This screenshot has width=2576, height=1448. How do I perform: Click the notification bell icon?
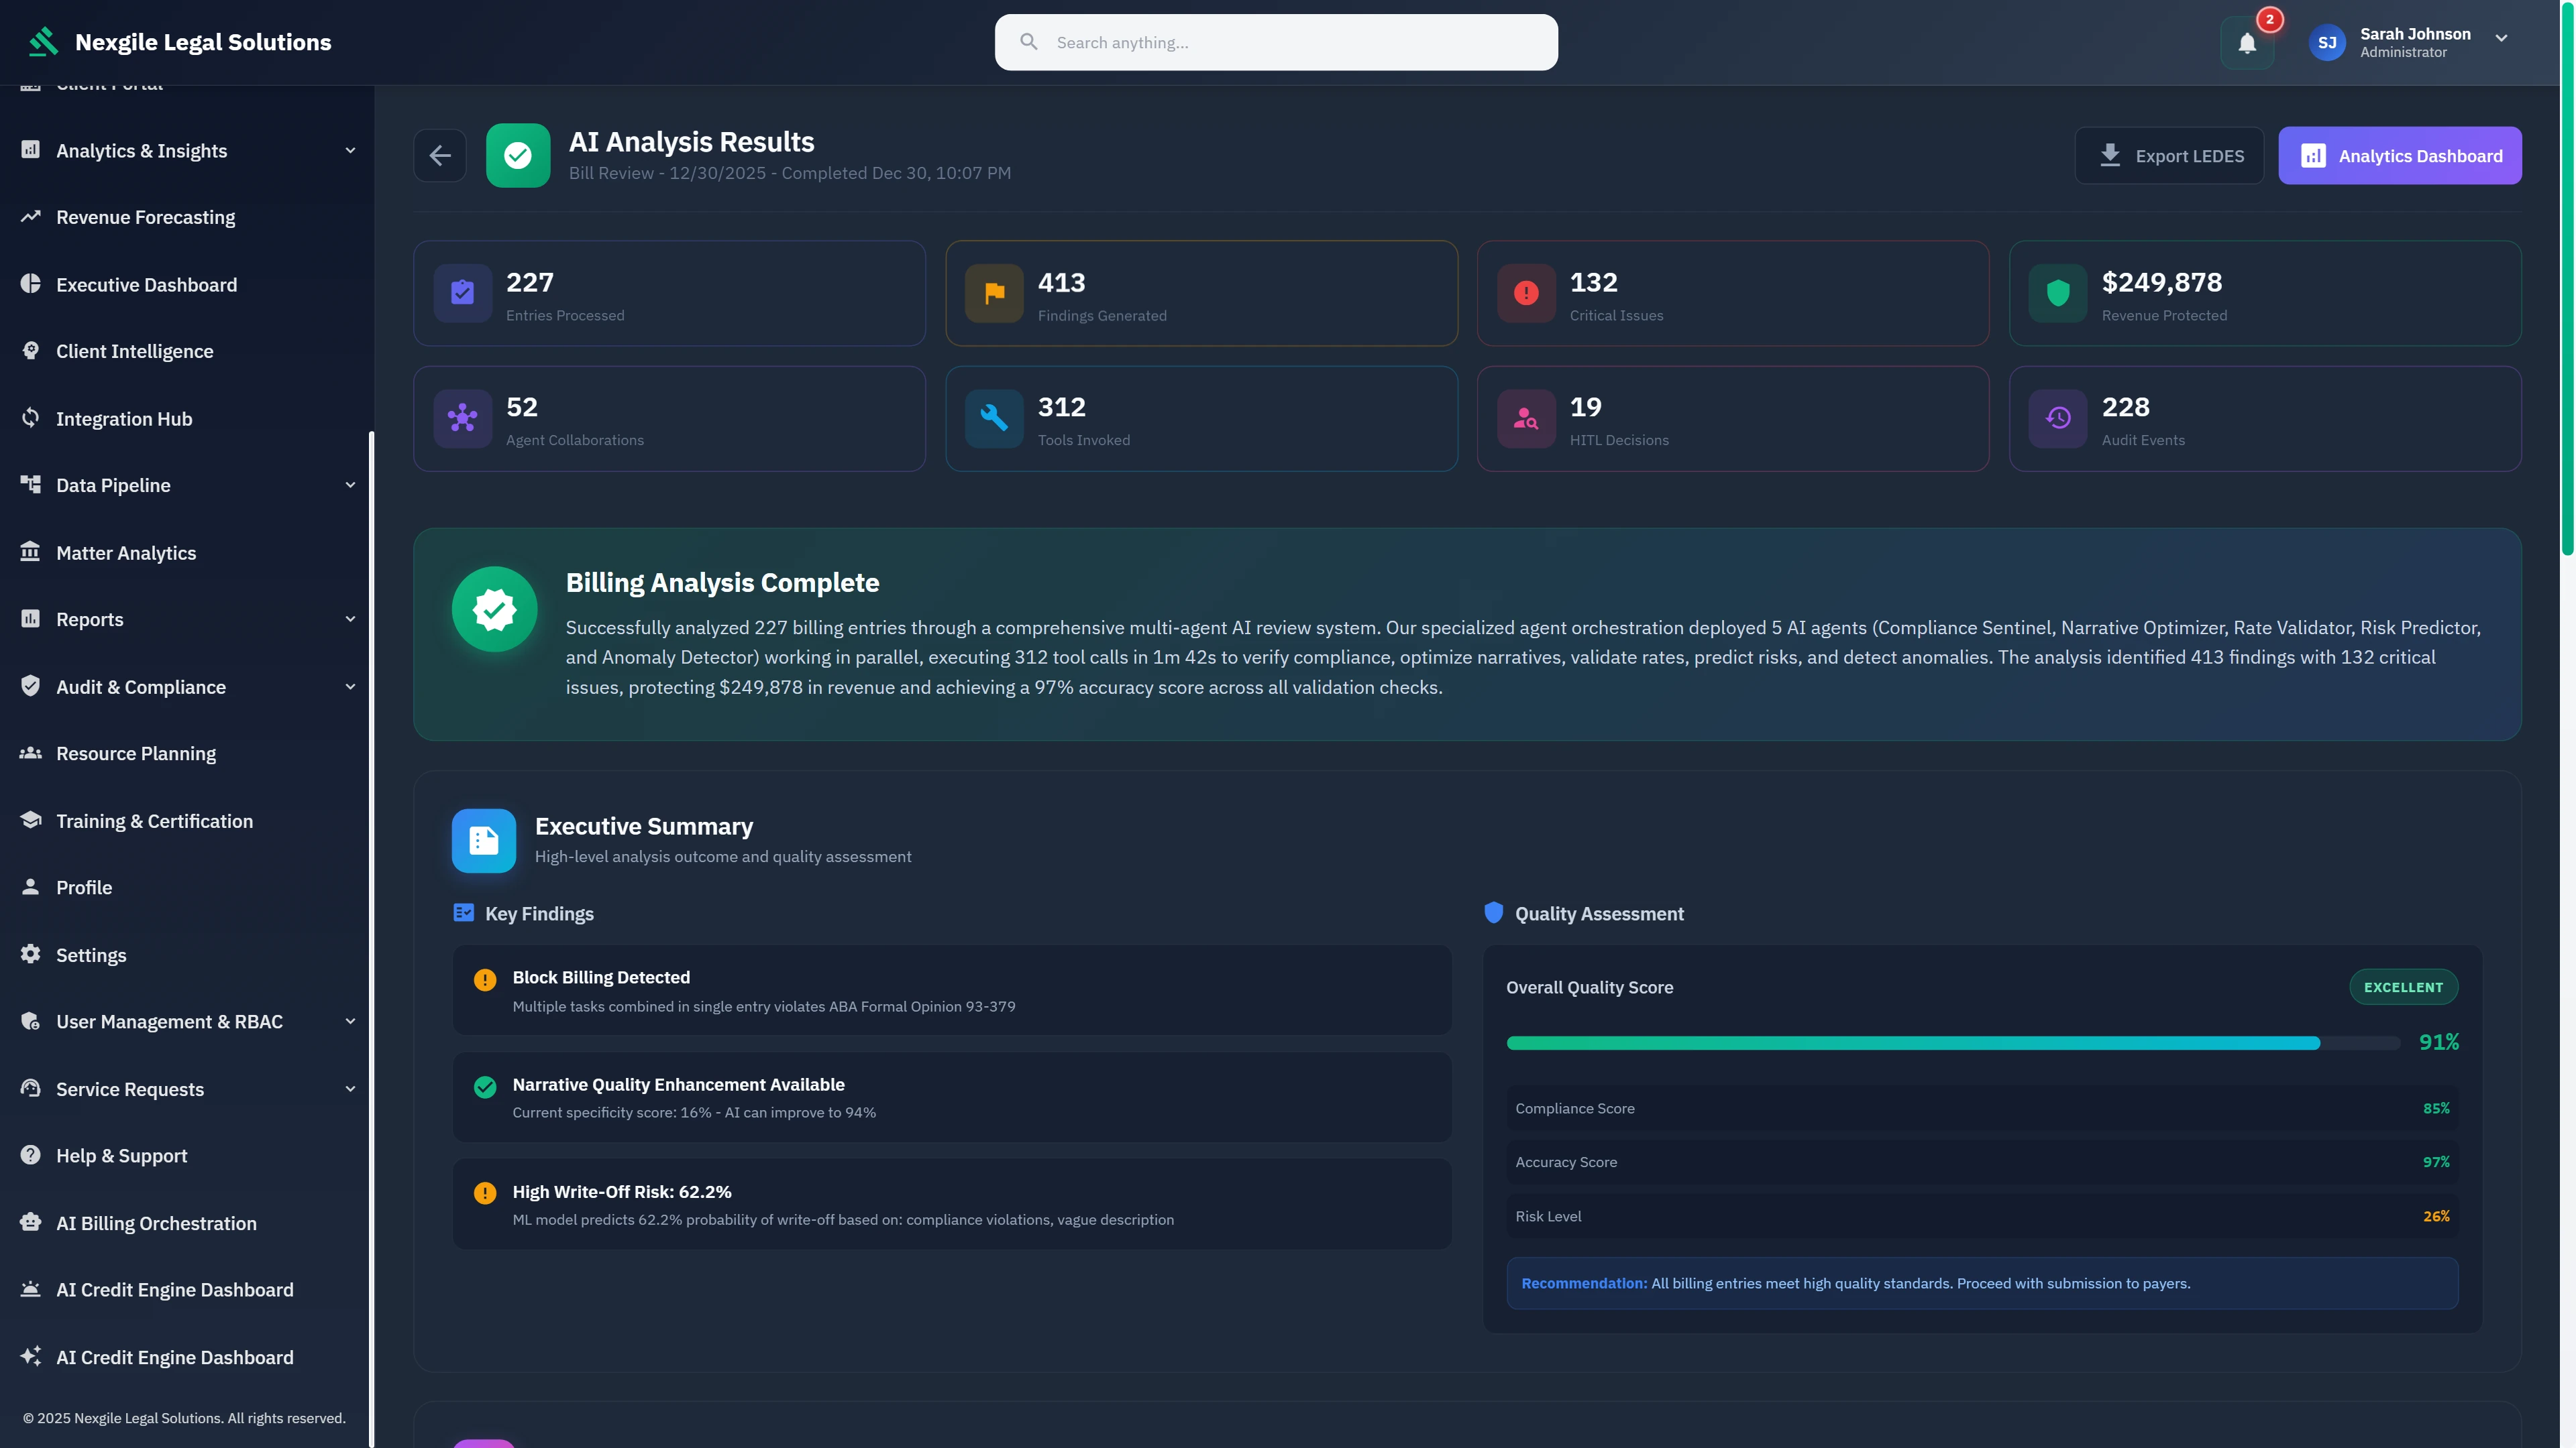pyautogui.click(x=2246, y=42)
